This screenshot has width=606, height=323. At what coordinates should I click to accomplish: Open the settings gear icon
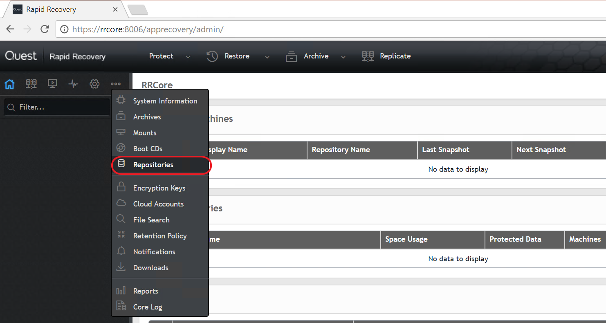click(x=94, y=84)
